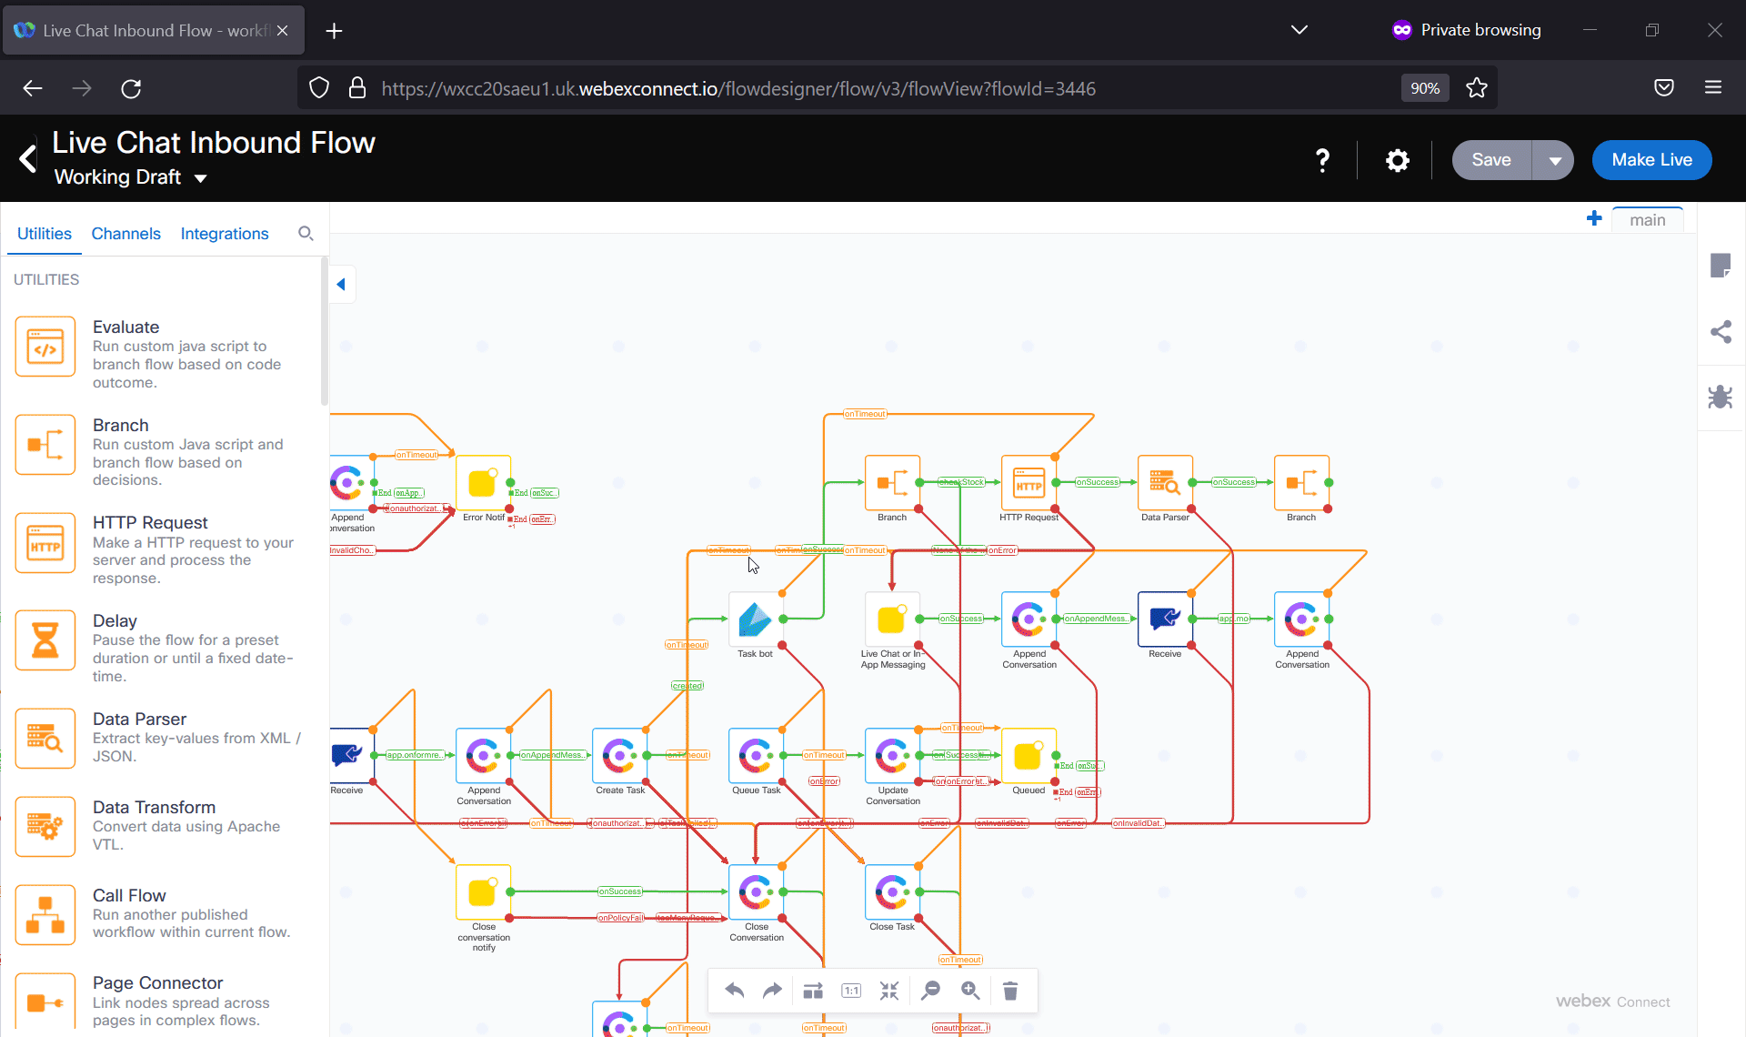The image size is (1746, 1037).
Task: Click the Make Live button
Action: tap(1651, 161)
